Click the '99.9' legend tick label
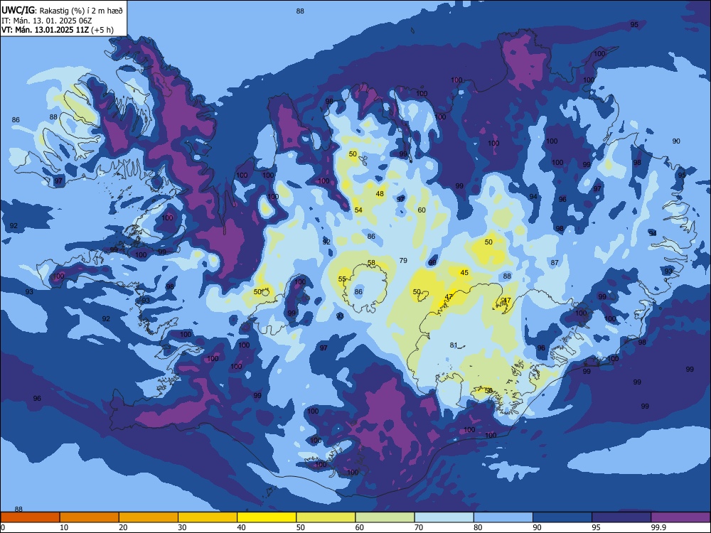 [658, 527]
